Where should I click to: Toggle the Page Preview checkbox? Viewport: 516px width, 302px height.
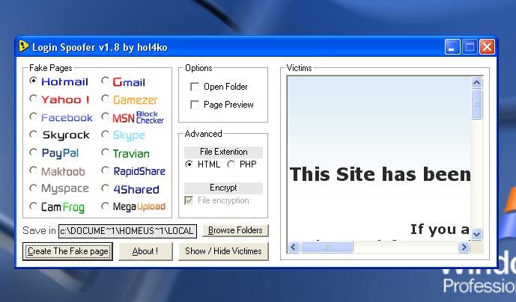point(195,105)
